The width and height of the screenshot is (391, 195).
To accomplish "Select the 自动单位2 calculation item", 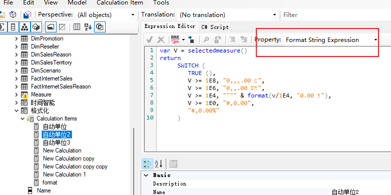I will coord(58,134).
